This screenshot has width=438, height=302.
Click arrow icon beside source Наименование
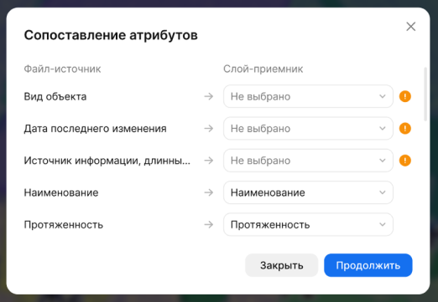[209, 192]
